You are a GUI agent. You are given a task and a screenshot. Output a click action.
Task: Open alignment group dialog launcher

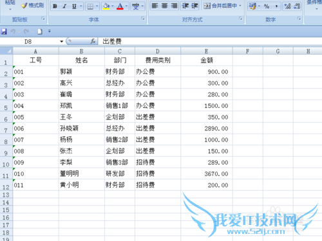tap(241, 19)
